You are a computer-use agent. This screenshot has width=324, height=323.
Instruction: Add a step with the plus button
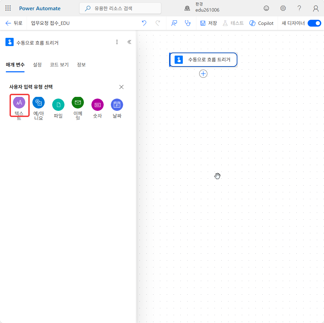click(203, 74)
